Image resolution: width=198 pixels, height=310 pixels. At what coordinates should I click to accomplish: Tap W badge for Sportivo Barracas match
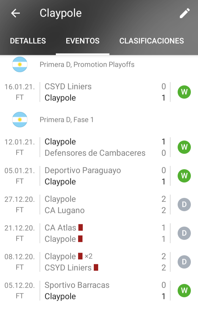pos(184,291)
